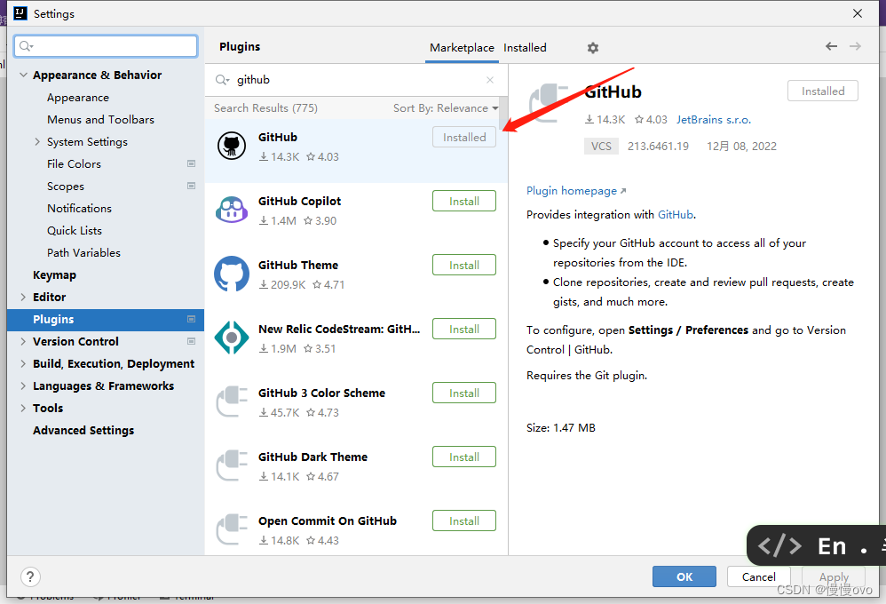Click the Open Commit On GitHub icon
Screen dimensions: 886x604
[232, 529]
